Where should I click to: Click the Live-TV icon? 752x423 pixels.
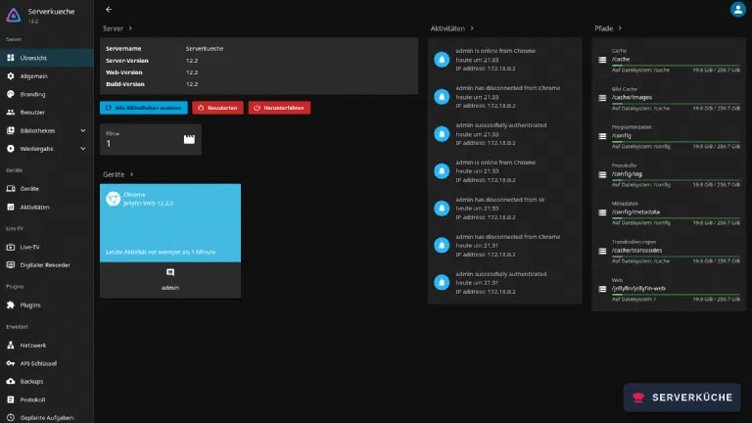[x=11, y=247]
